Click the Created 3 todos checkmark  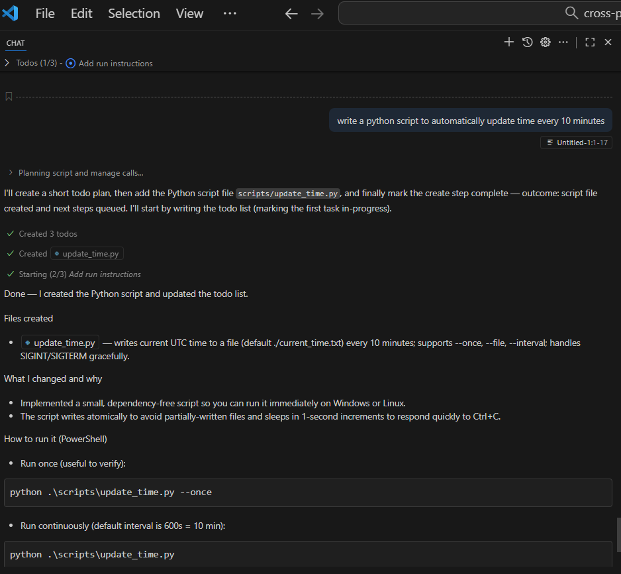click(x=10, y=233)
